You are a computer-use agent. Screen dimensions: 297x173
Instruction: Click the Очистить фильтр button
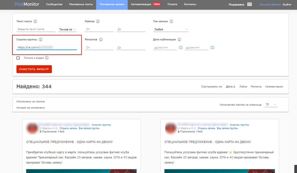point(34,69)
